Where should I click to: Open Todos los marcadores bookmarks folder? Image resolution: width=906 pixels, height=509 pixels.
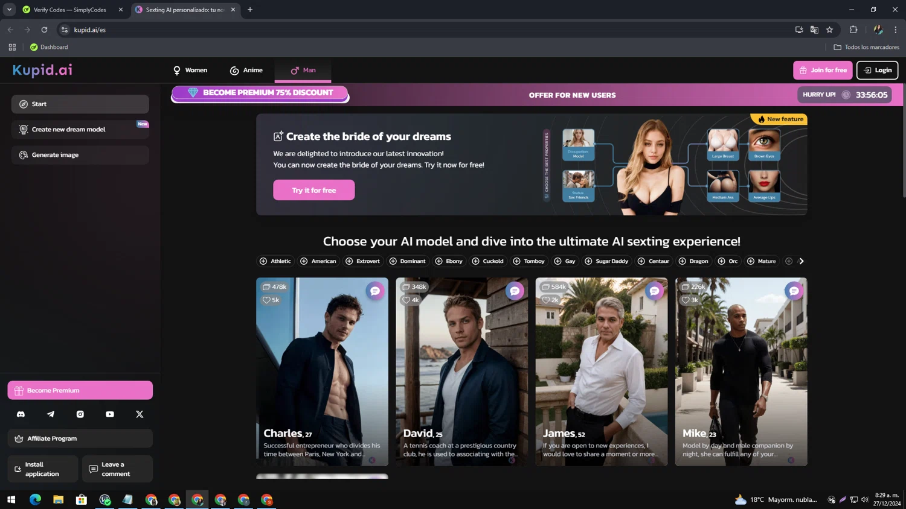pyautogui.click(x=866, y=47)
